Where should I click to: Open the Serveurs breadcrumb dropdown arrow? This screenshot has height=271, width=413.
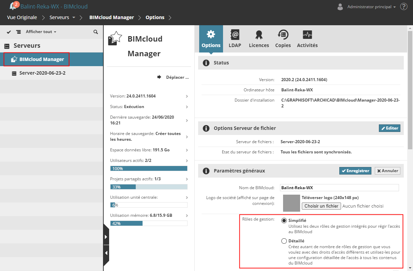74,17
